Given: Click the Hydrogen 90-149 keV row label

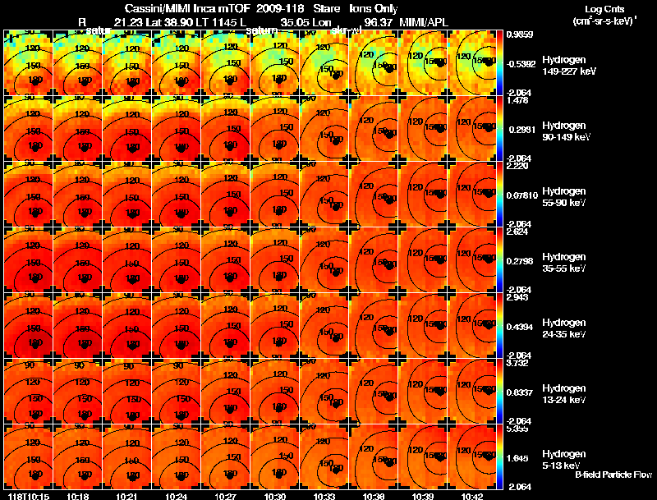Looking at the screenshot, I should pyautogui.click(x=566, y=131).
